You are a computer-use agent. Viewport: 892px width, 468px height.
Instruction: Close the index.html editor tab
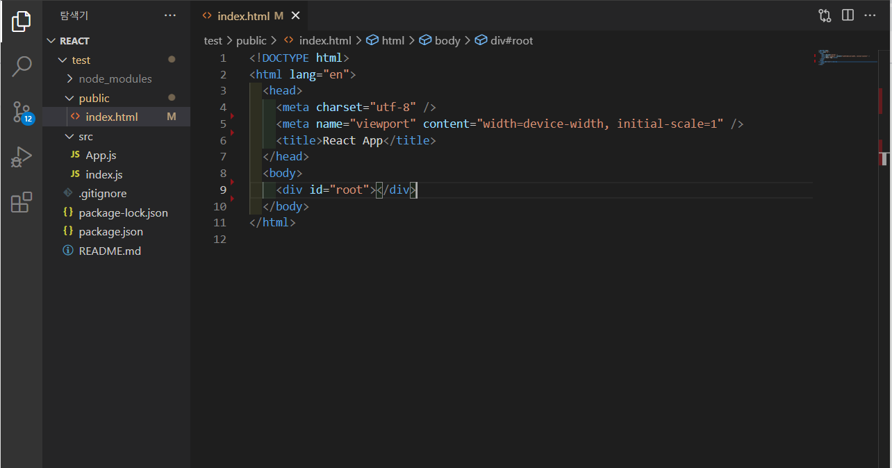point(296,16)
